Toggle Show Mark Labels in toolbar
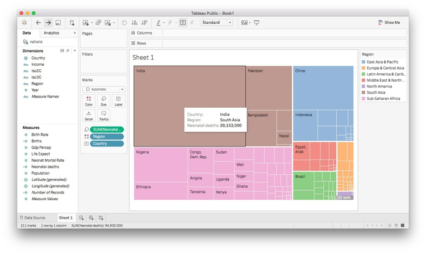Image resolution: width=426 pixels, height=253 pixels. tap(182, 23)
